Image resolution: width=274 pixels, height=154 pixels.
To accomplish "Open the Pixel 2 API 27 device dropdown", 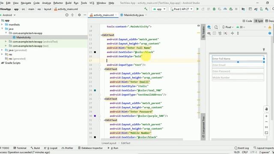I will pos(181,9).
